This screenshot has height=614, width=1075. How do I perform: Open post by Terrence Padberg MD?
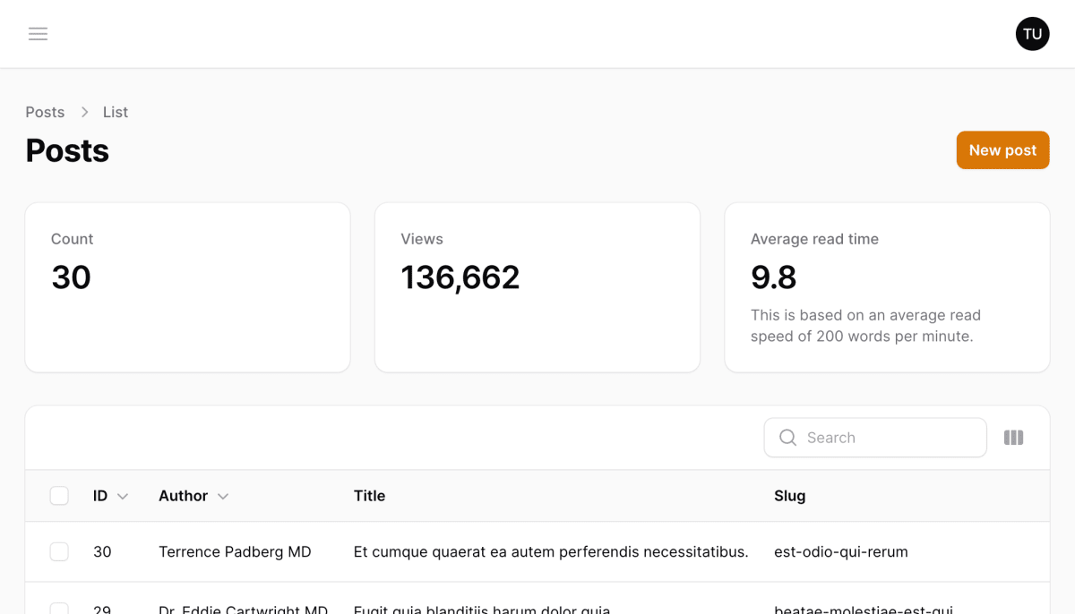coord(235,551)
